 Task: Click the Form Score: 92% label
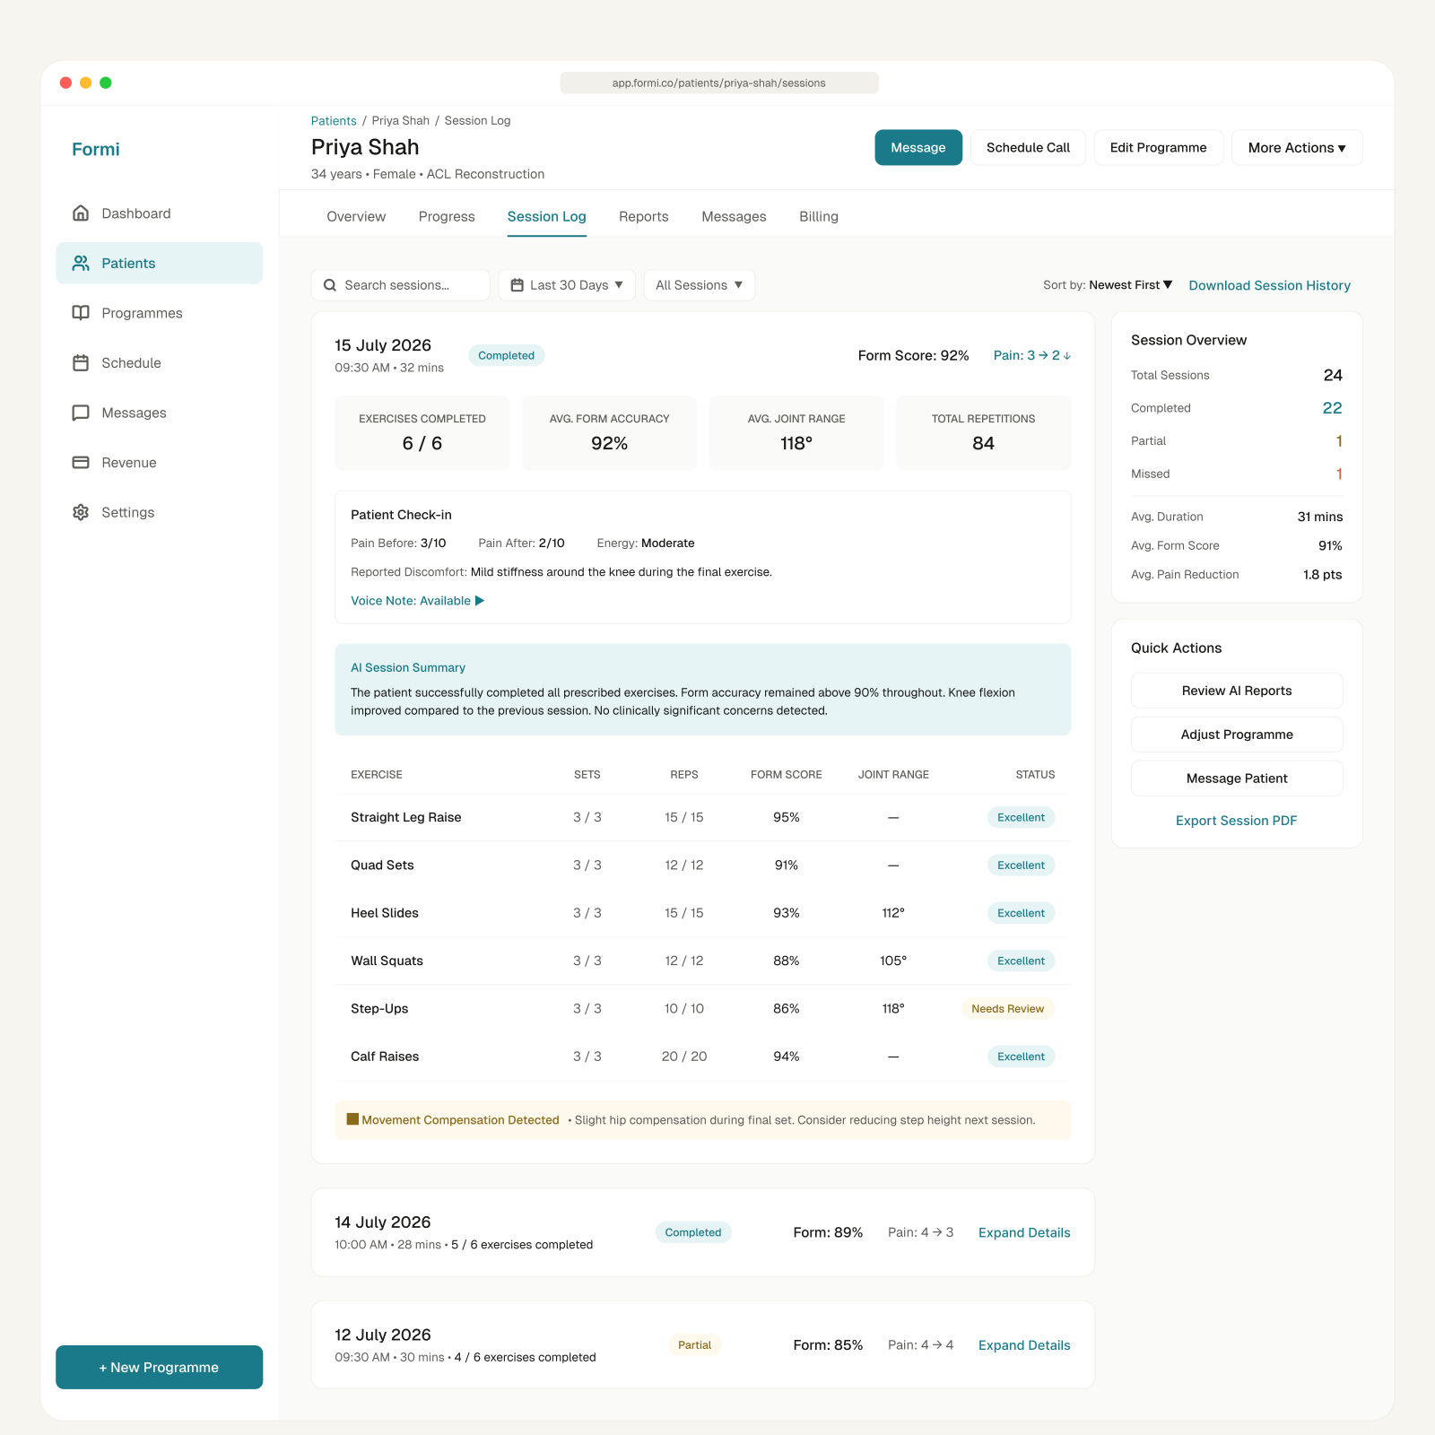913,355
